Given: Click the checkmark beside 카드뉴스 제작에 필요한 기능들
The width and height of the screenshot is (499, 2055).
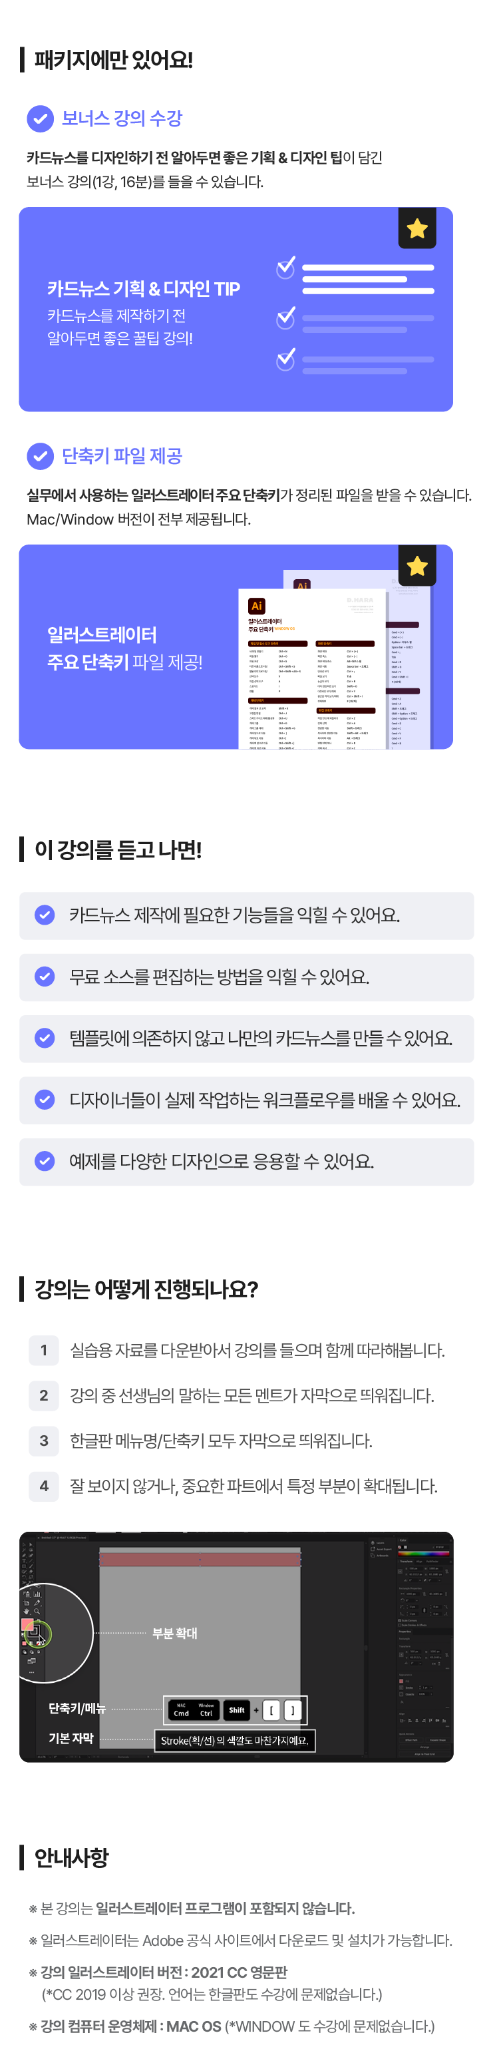Looking at the screenshot, I should pos(45,915).
